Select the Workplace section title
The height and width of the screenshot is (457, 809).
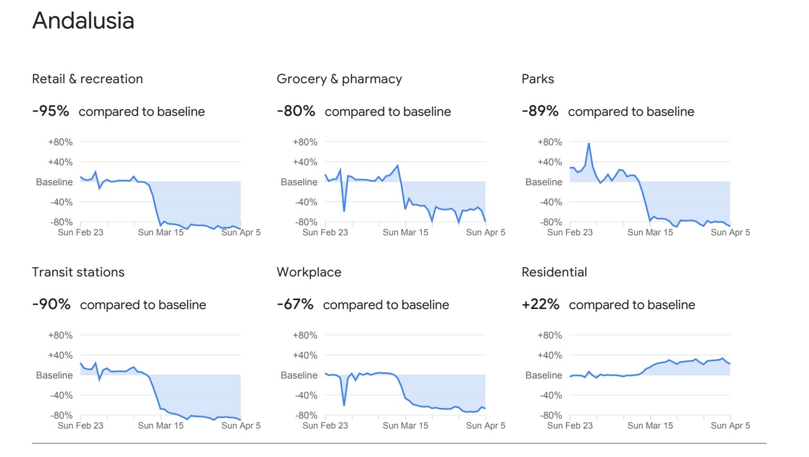coord(309,272)
